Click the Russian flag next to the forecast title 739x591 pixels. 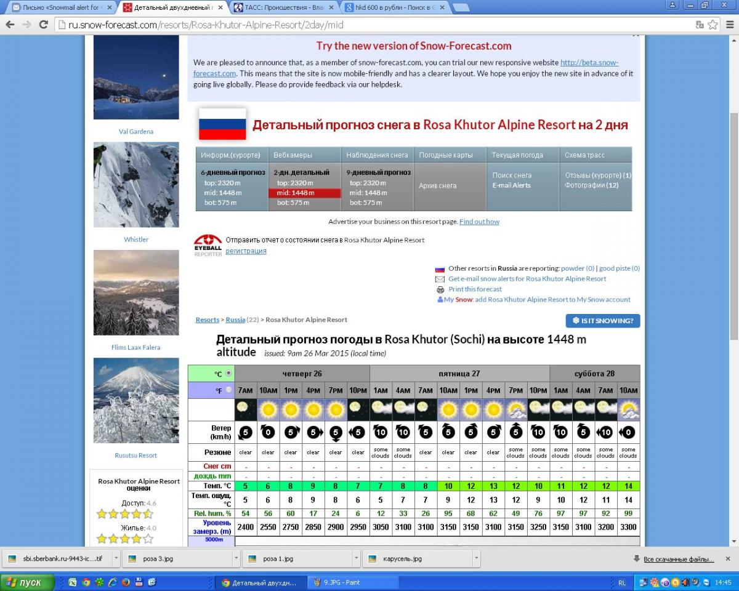click(x=222, y=124)
